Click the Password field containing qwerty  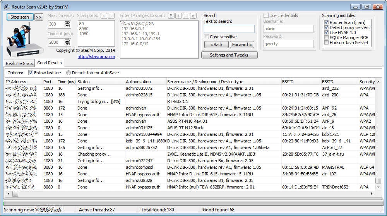(288, 44)
